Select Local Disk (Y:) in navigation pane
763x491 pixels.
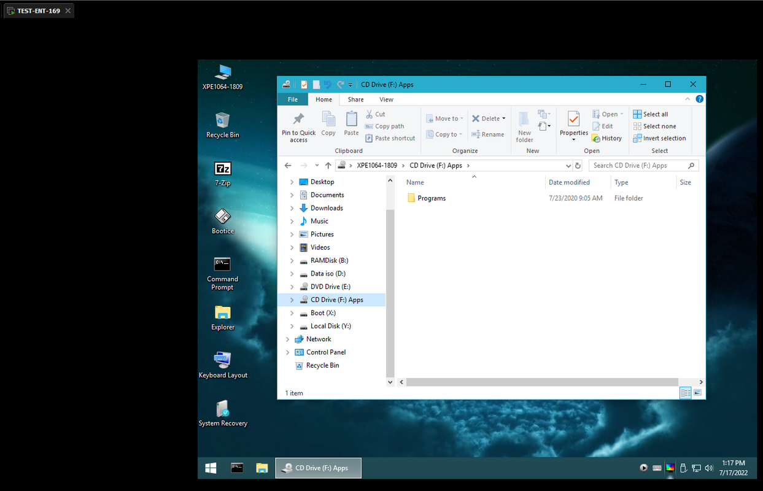pyautogui.click(x=326, y=326)
